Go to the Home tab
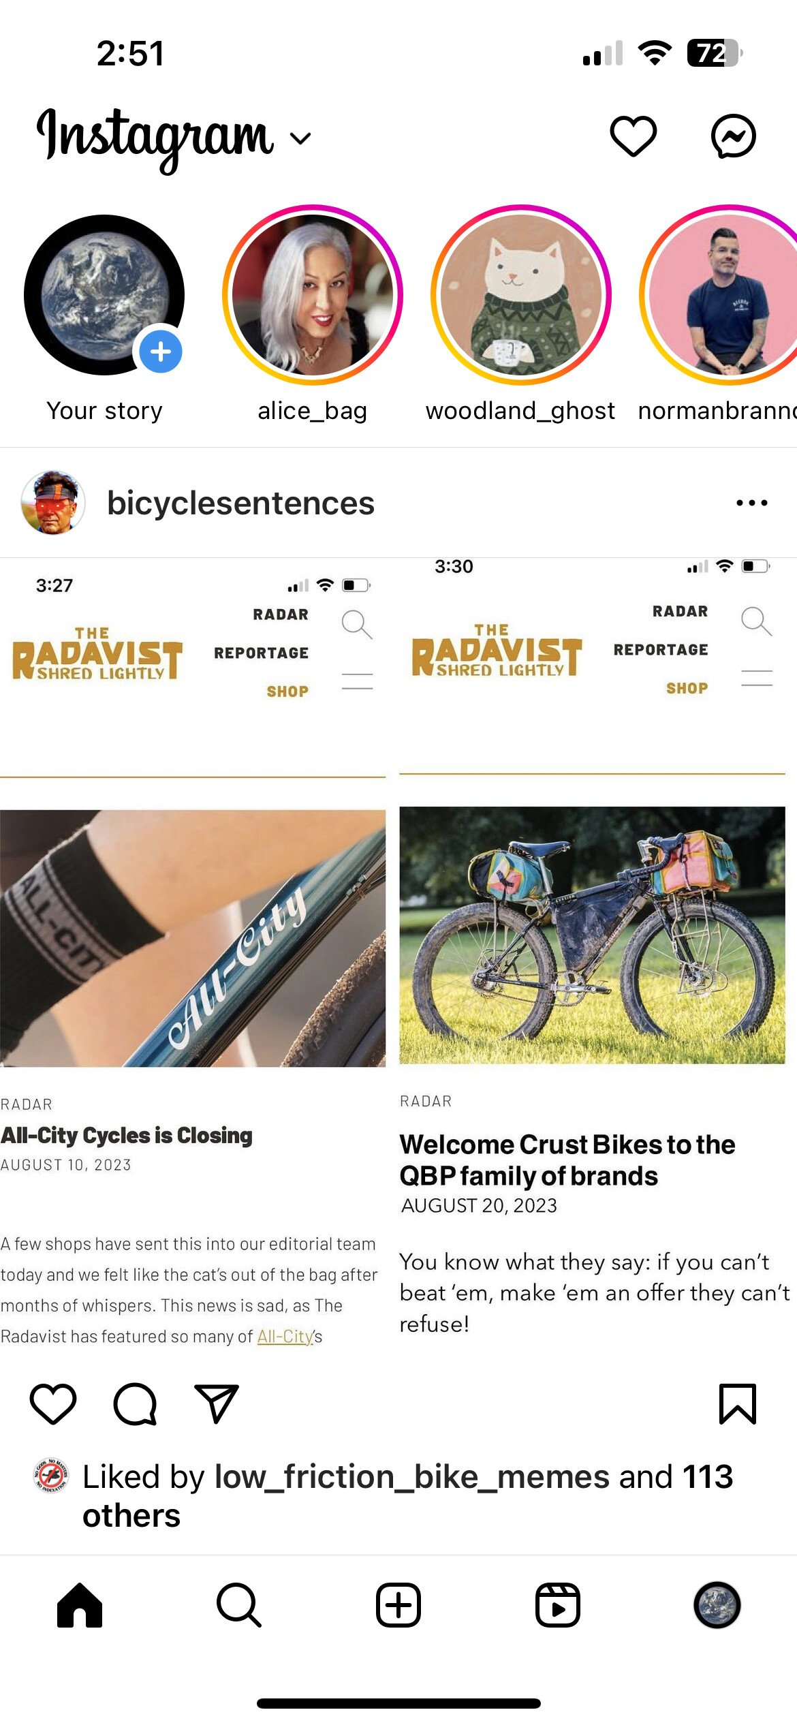This screenshot has width=797, height=1725. click(x=80, y=1605)
